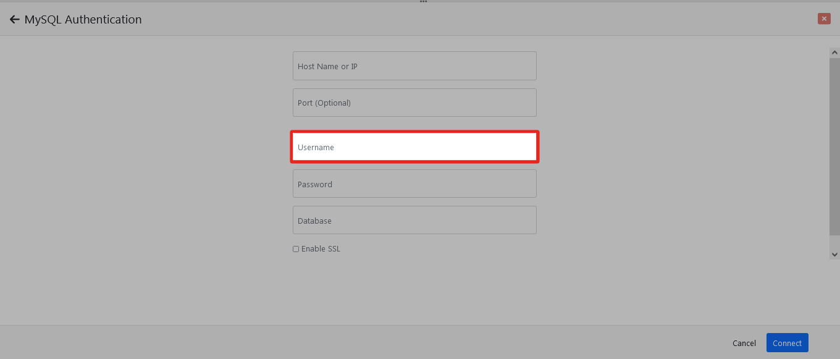Click the "Port (Optional)" placeholder text

point(324,103)
